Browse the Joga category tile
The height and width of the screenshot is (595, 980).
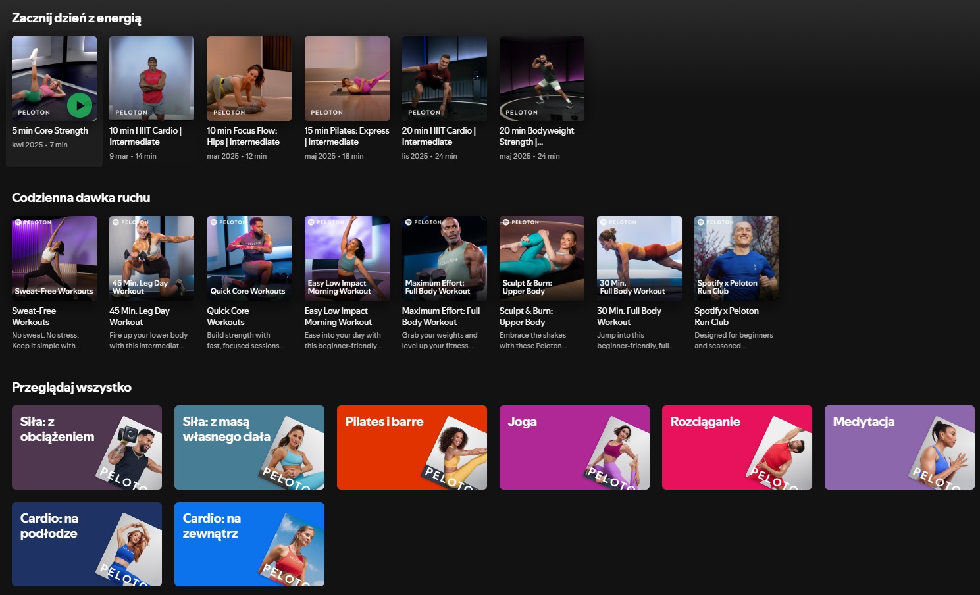(575, 448)
